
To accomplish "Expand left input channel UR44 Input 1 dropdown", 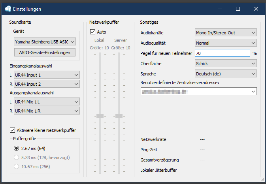I will coord(47,75).
